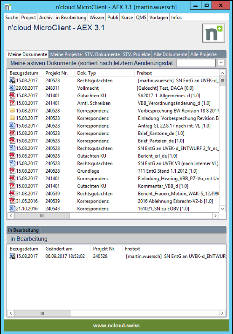This screenshot has width=233, height=334.
Task: Click the PDF icon for Bericht_erl_de
Action: coord(12,156)
